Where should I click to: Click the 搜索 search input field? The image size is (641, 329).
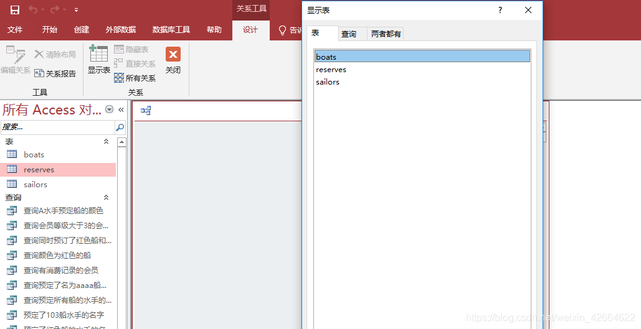pos(58,127)
